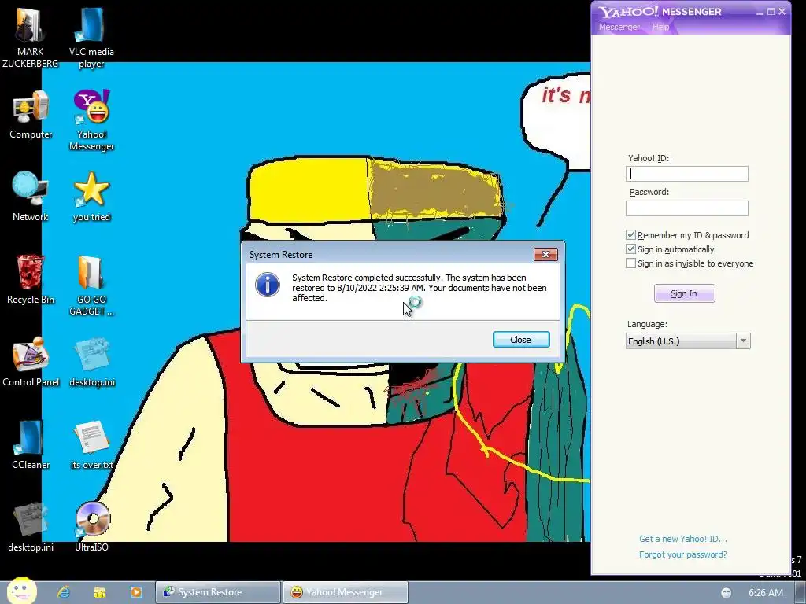This screenshot has height=604, width=806.
Task: Focus the Yahoo! ID input field
Action: coord(686,174)
